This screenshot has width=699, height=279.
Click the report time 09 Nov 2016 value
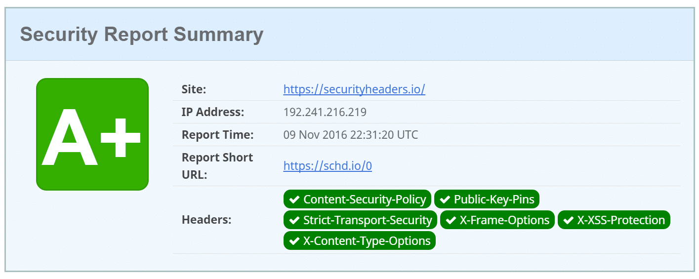[350, 135]
